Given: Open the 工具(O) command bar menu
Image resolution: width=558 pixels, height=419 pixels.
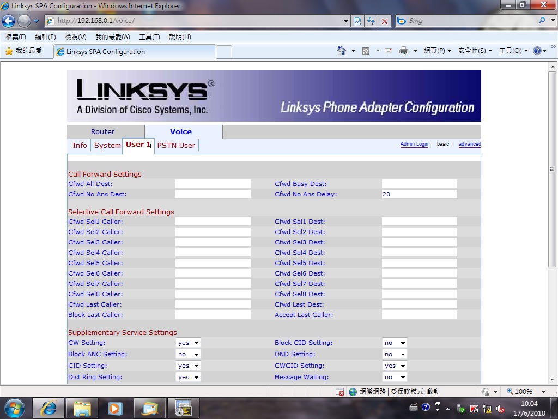Looking at the screenshot, I should [513, 51].
